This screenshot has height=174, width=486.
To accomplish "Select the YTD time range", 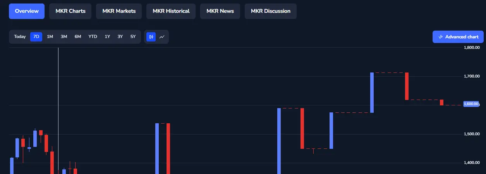I will [x=93, y=37].
